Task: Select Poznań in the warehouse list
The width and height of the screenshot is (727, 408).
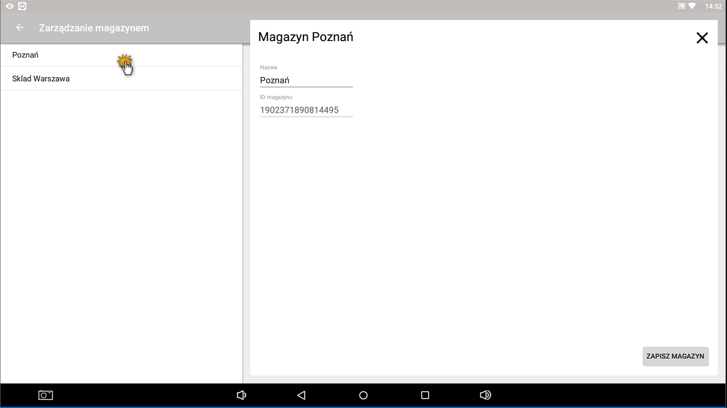Action: pyautogui.click(x=26, y=55)
